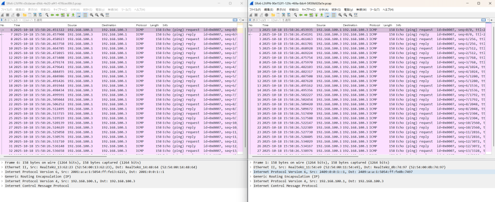
Task: Click resize columns icon in right window toolbar
Action: pos(355,14)
